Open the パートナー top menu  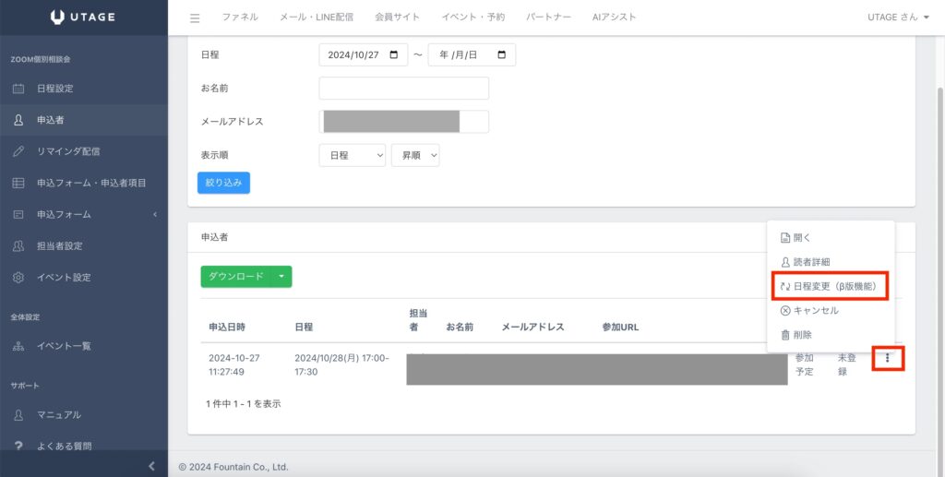548,17
